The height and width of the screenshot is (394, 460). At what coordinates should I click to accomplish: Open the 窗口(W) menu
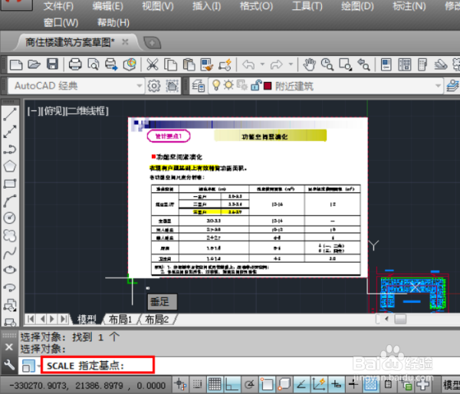61,22
